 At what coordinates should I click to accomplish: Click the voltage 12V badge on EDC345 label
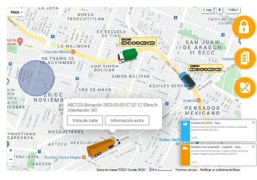tap(144, 43)
